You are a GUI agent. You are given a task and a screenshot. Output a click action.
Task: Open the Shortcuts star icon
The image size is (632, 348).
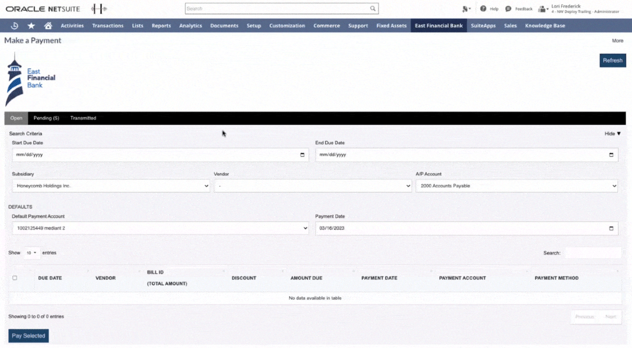tap(31, 26)
